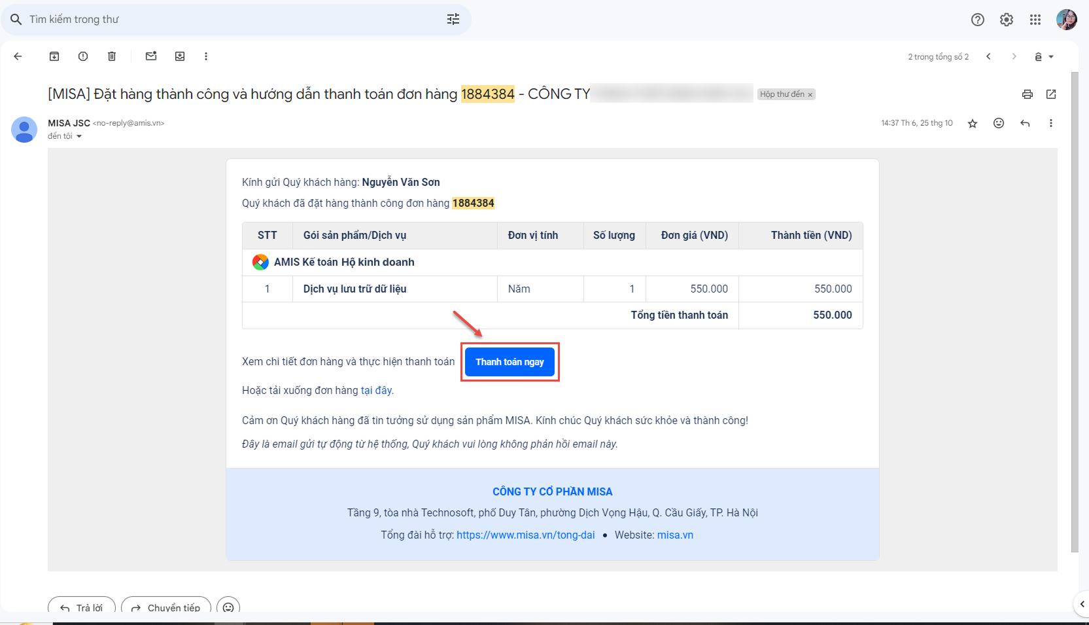Go to the newer email

click(x=988, y=56)
